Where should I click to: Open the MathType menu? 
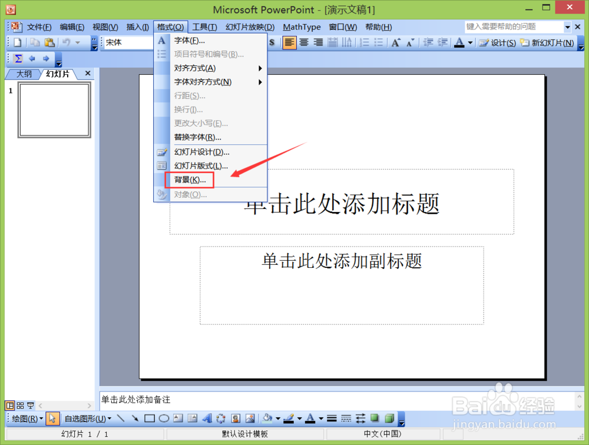click(302, 27)
